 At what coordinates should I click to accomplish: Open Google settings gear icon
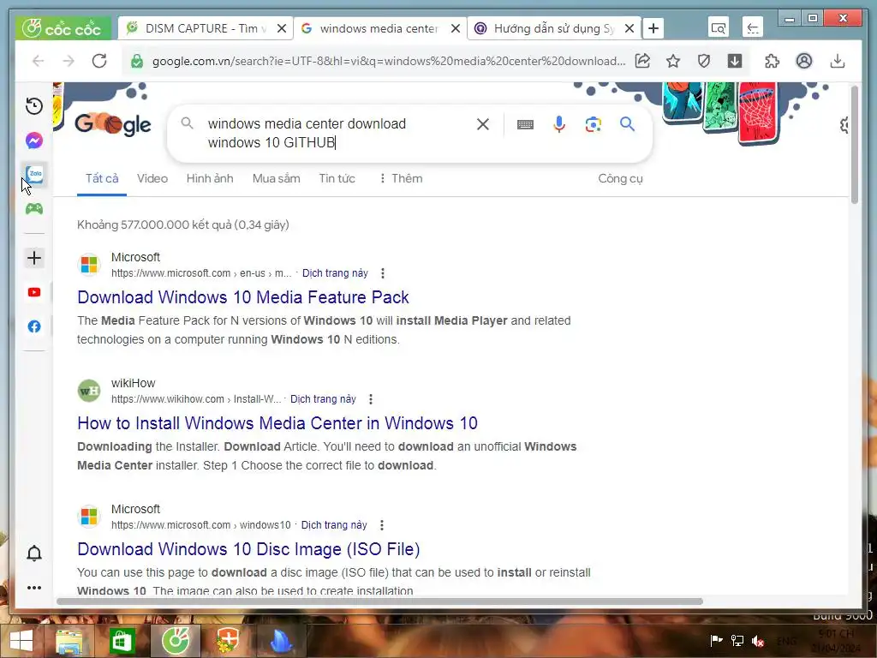844,125
